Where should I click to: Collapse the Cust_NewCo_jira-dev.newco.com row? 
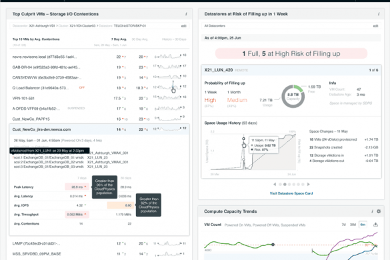coord(99,129)
